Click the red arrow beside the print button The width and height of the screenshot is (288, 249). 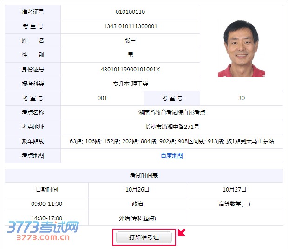pos(182,232)
